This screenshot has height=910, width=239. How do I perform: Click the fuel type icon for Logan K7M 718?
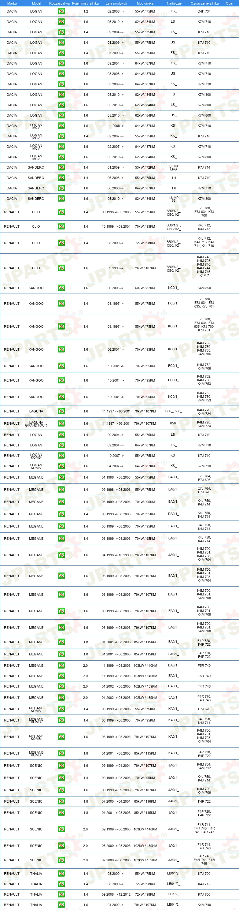click(61, 21)
